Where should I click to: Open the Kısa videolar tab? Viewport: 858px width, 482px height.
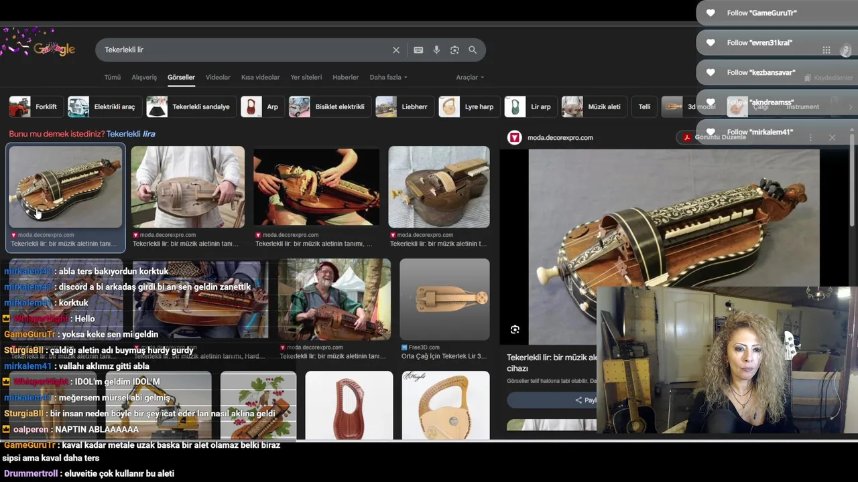click(x=260, y=77)
